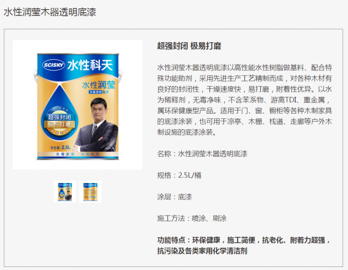
Task: Click the 水性科天 brand text on can
Action: click(x=90, y=65)
